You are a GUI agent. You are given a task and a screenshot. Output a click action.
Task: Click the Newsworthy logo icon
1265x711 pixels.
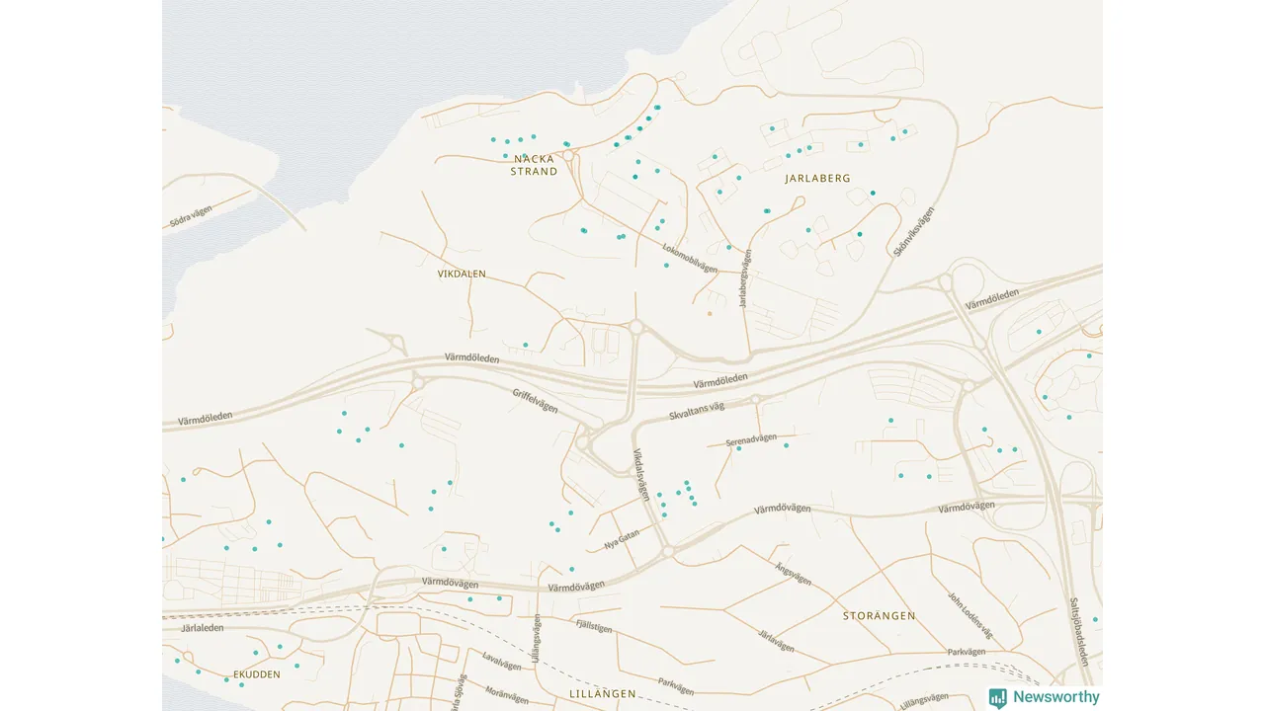(997, 697)
